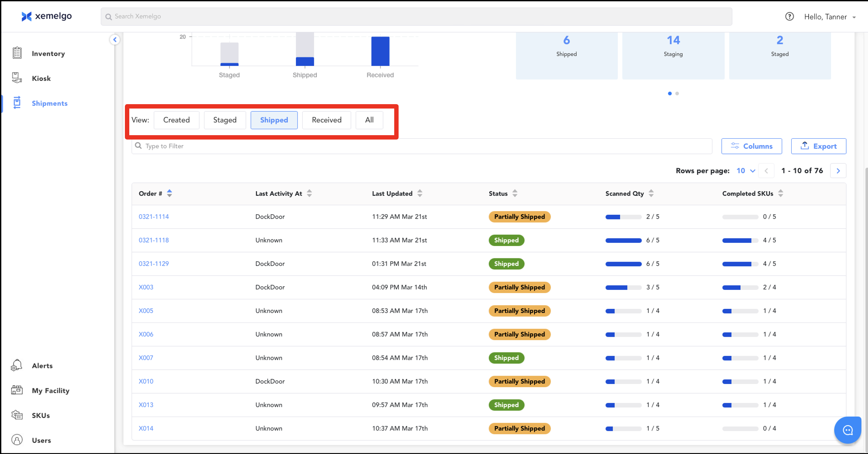
Task: Open the help question mark icon
Action: click(x=789, y=17)
